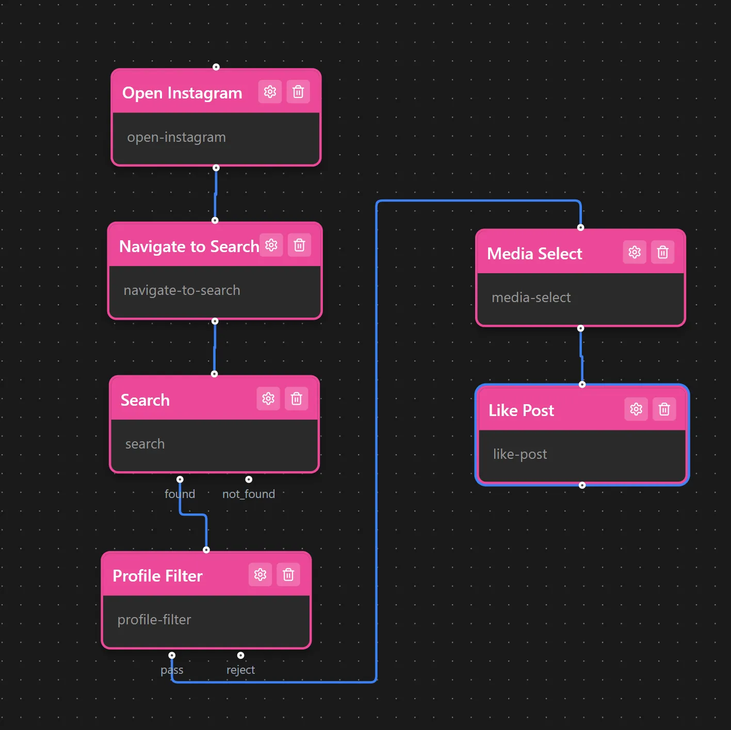Click trash icon on the Search node

point(297,399)
